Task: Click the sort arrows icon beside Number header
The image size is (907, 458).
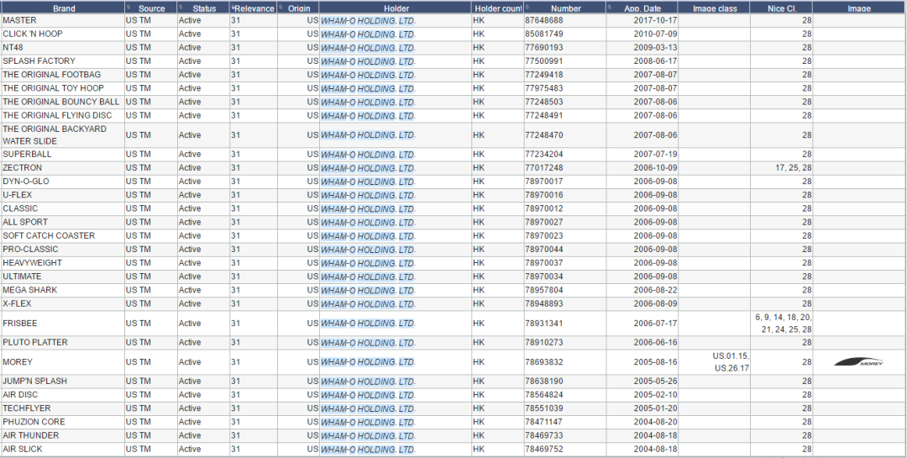Action: click(x=527, y=7)
